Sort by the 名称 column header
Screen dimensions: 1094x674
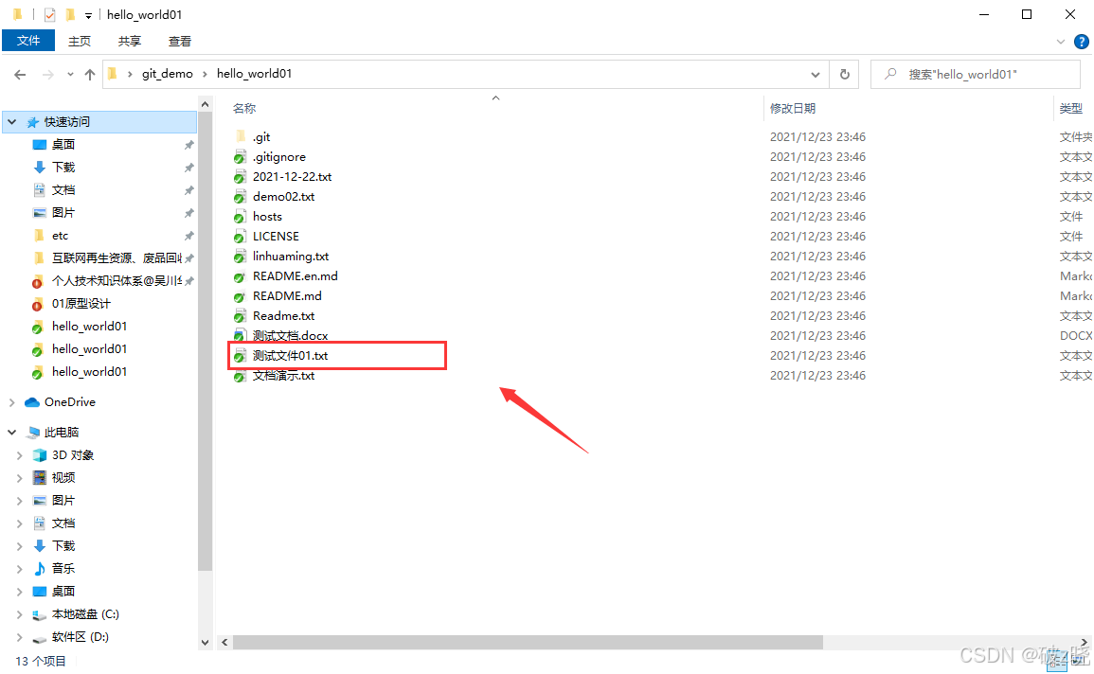244,109
